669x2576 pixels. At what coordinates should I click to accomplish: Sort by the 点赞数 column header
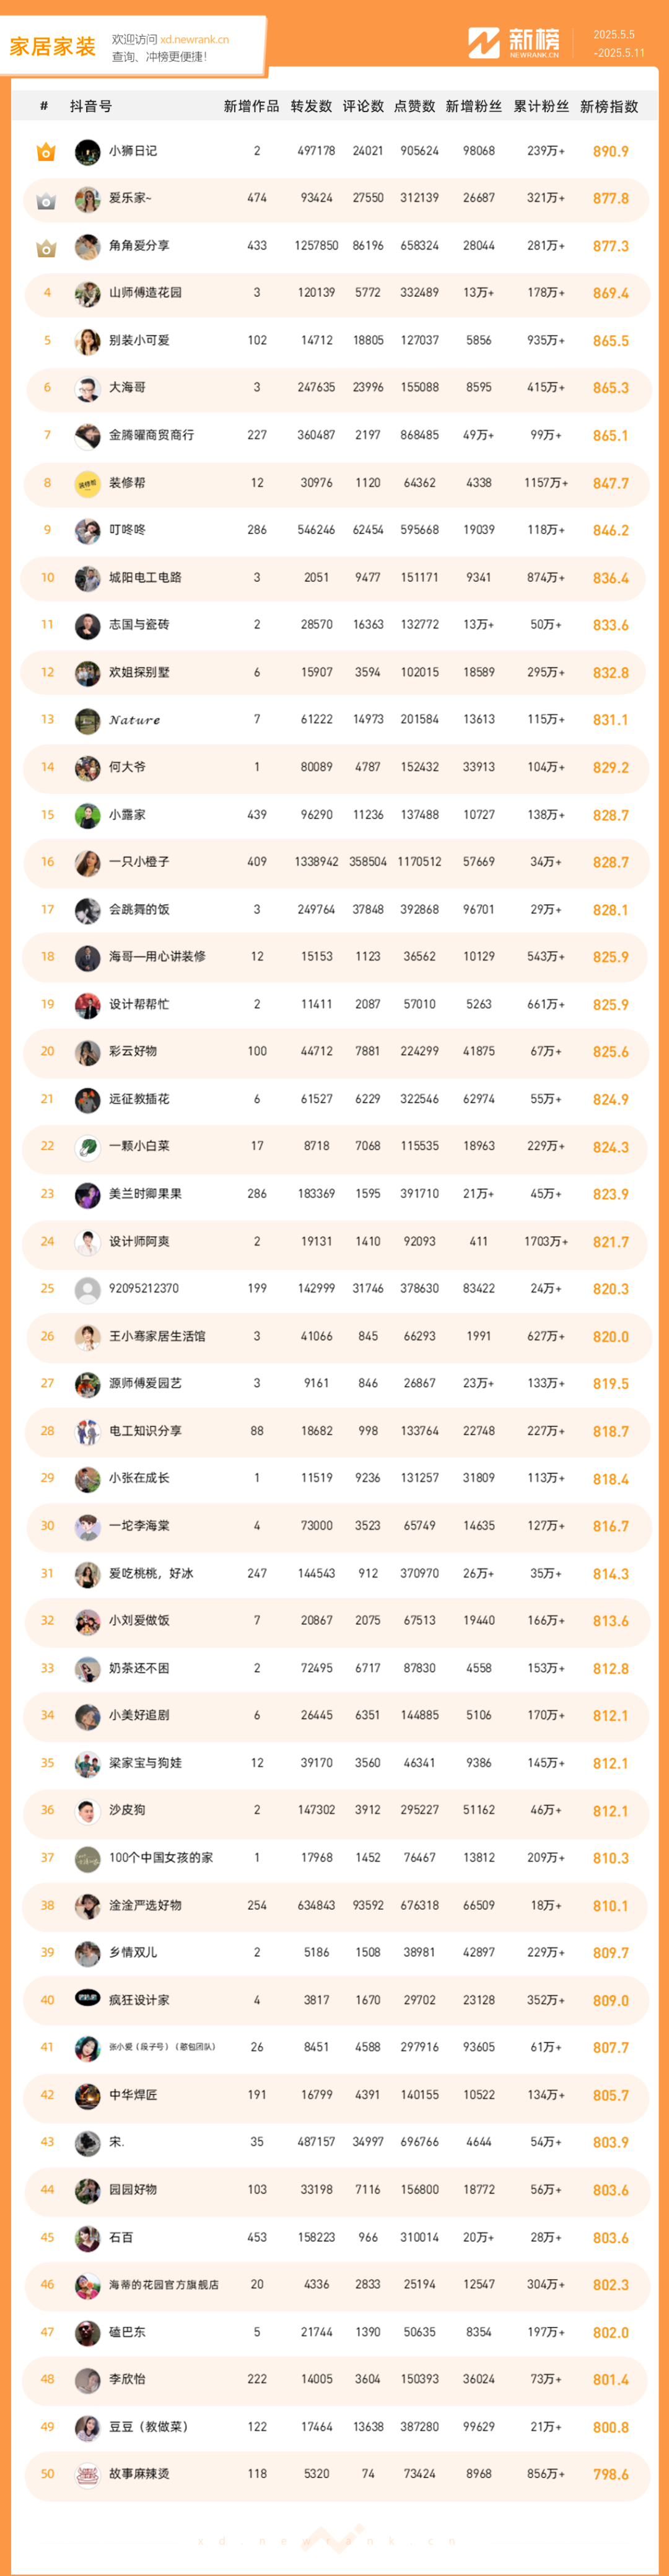point(414,106)
